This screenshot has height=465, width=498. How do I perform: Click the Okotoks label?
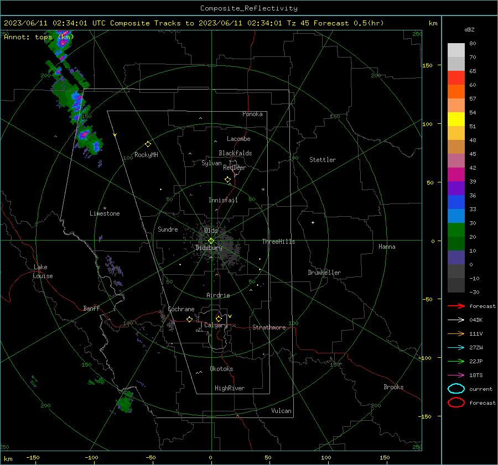coord(221,369)
